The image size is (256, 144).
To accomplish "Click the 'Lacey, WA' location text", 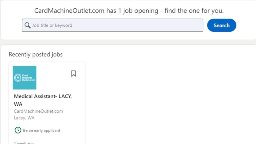I will [24, 118].
